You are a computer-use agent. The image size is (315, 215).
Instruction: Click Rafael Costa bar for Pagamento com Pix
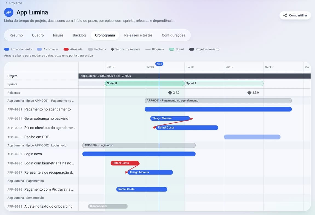click(142, 189)
